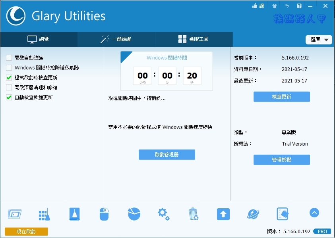Switch to the 一鍵維護 tab

click(115, 39)
